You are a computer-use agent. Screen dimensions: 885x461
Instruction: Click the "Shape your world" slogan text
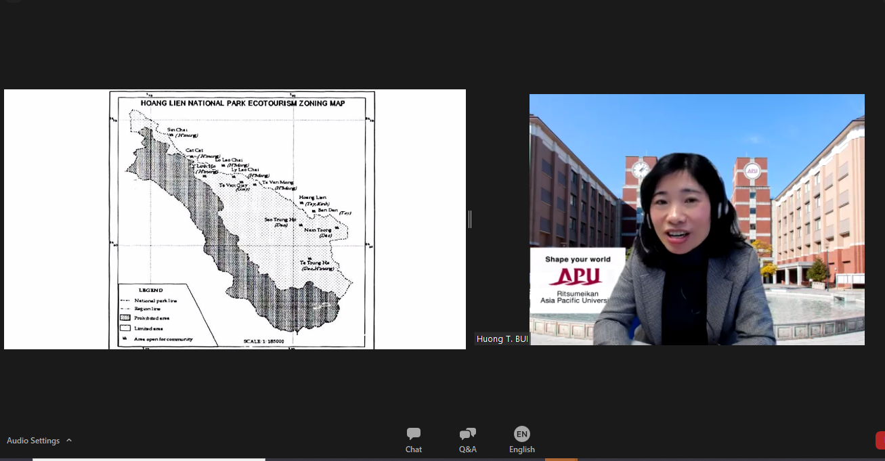click(578, 259)
